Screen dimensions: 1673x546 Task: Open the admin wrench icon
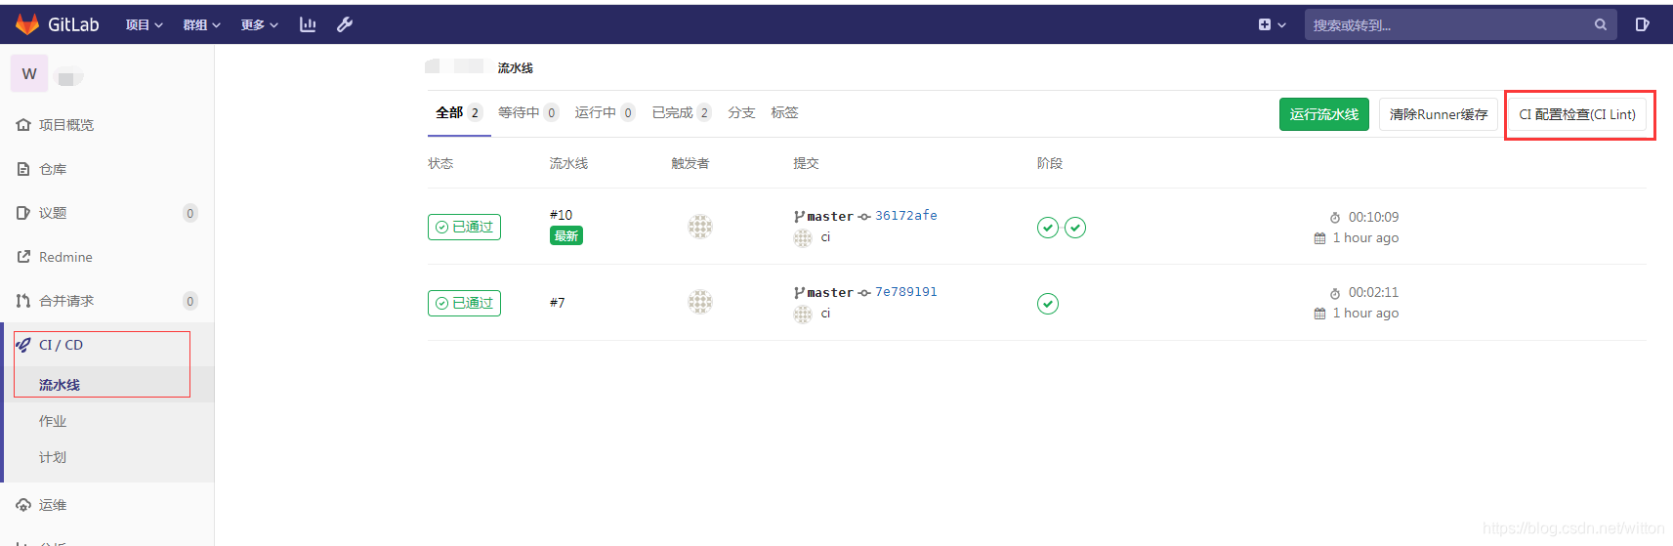[345, 24]
